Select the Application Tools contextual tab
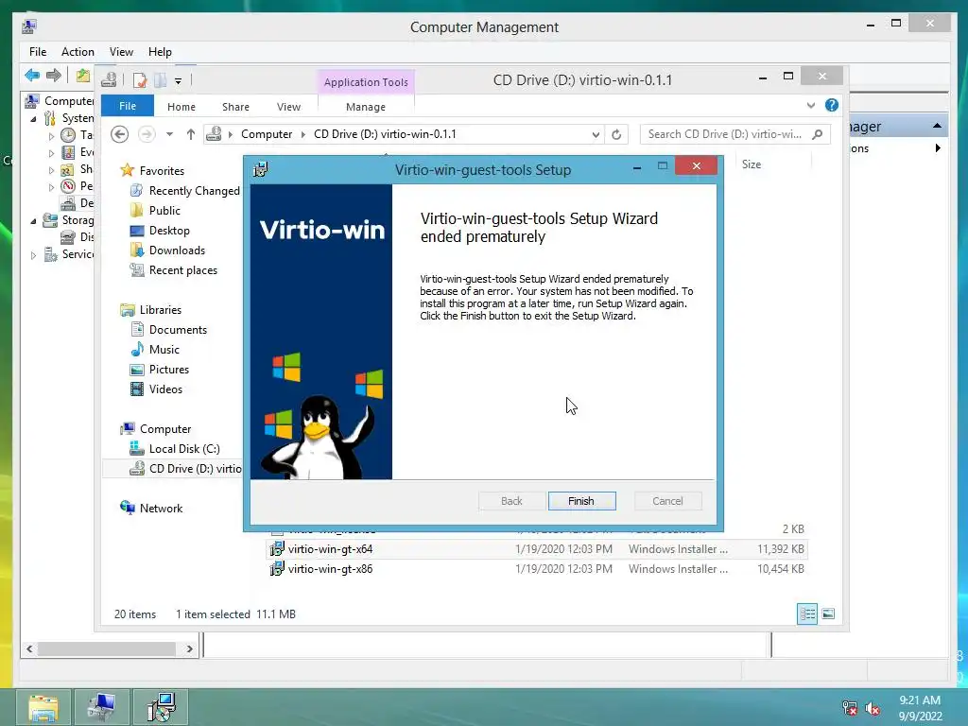Image resolution: width=968 pixels, height=726 pixels. [366, 82]
